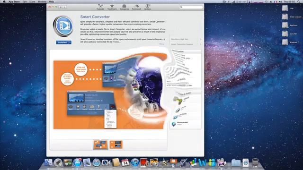Open iCal calendar showing 14 in Dock
This screenshot has width=303, height=170.
[125, 162]
